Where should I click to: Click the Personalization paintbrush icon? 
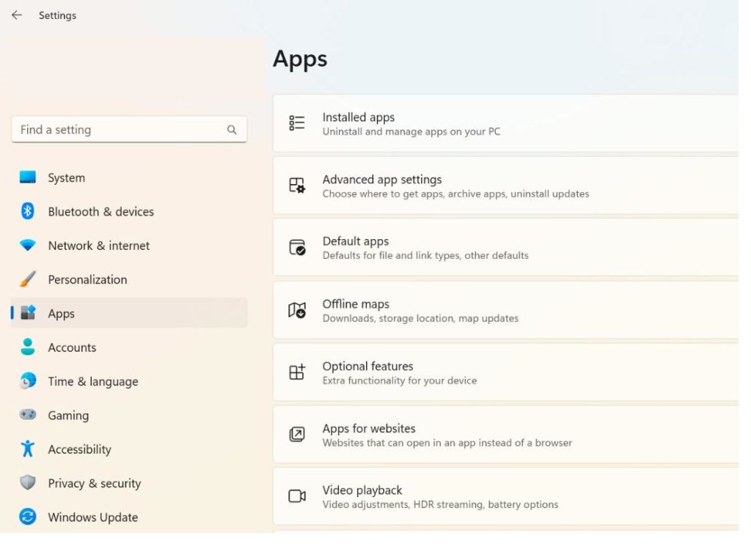28,279
